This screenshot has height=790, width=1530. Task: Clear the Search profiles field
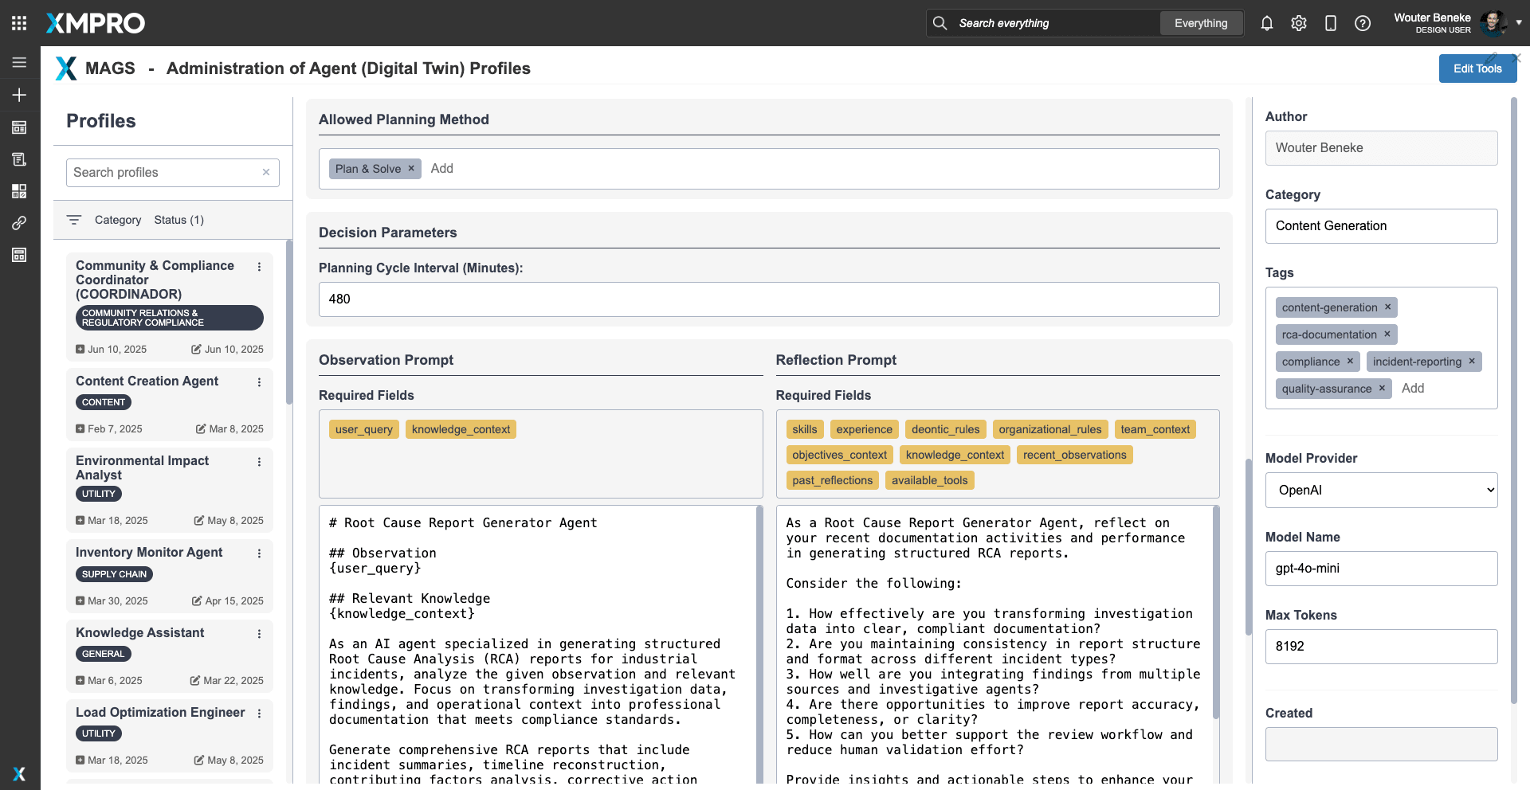[266, 172]
